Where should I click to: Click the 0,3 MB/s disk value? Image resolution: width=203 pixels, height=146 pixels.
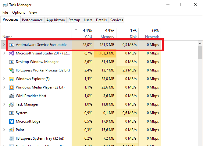pos(130,45)
